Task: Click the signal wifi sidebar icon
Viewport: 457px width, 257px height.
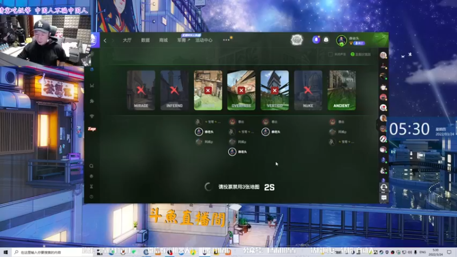Action: click(x=92, y=116)
